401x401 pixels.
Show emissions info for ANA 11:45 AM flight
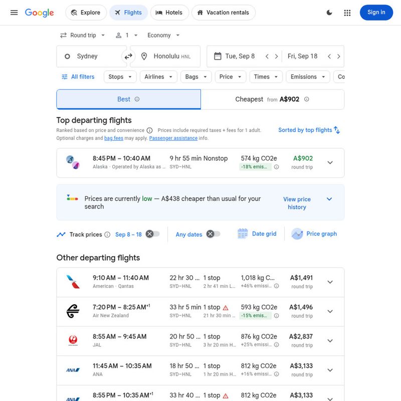pos(276,374)
